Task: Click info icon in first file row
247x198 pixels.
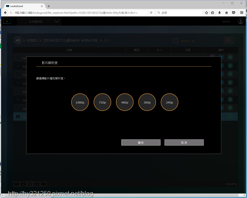Action: pyautogui.click(x=230, y=57)
